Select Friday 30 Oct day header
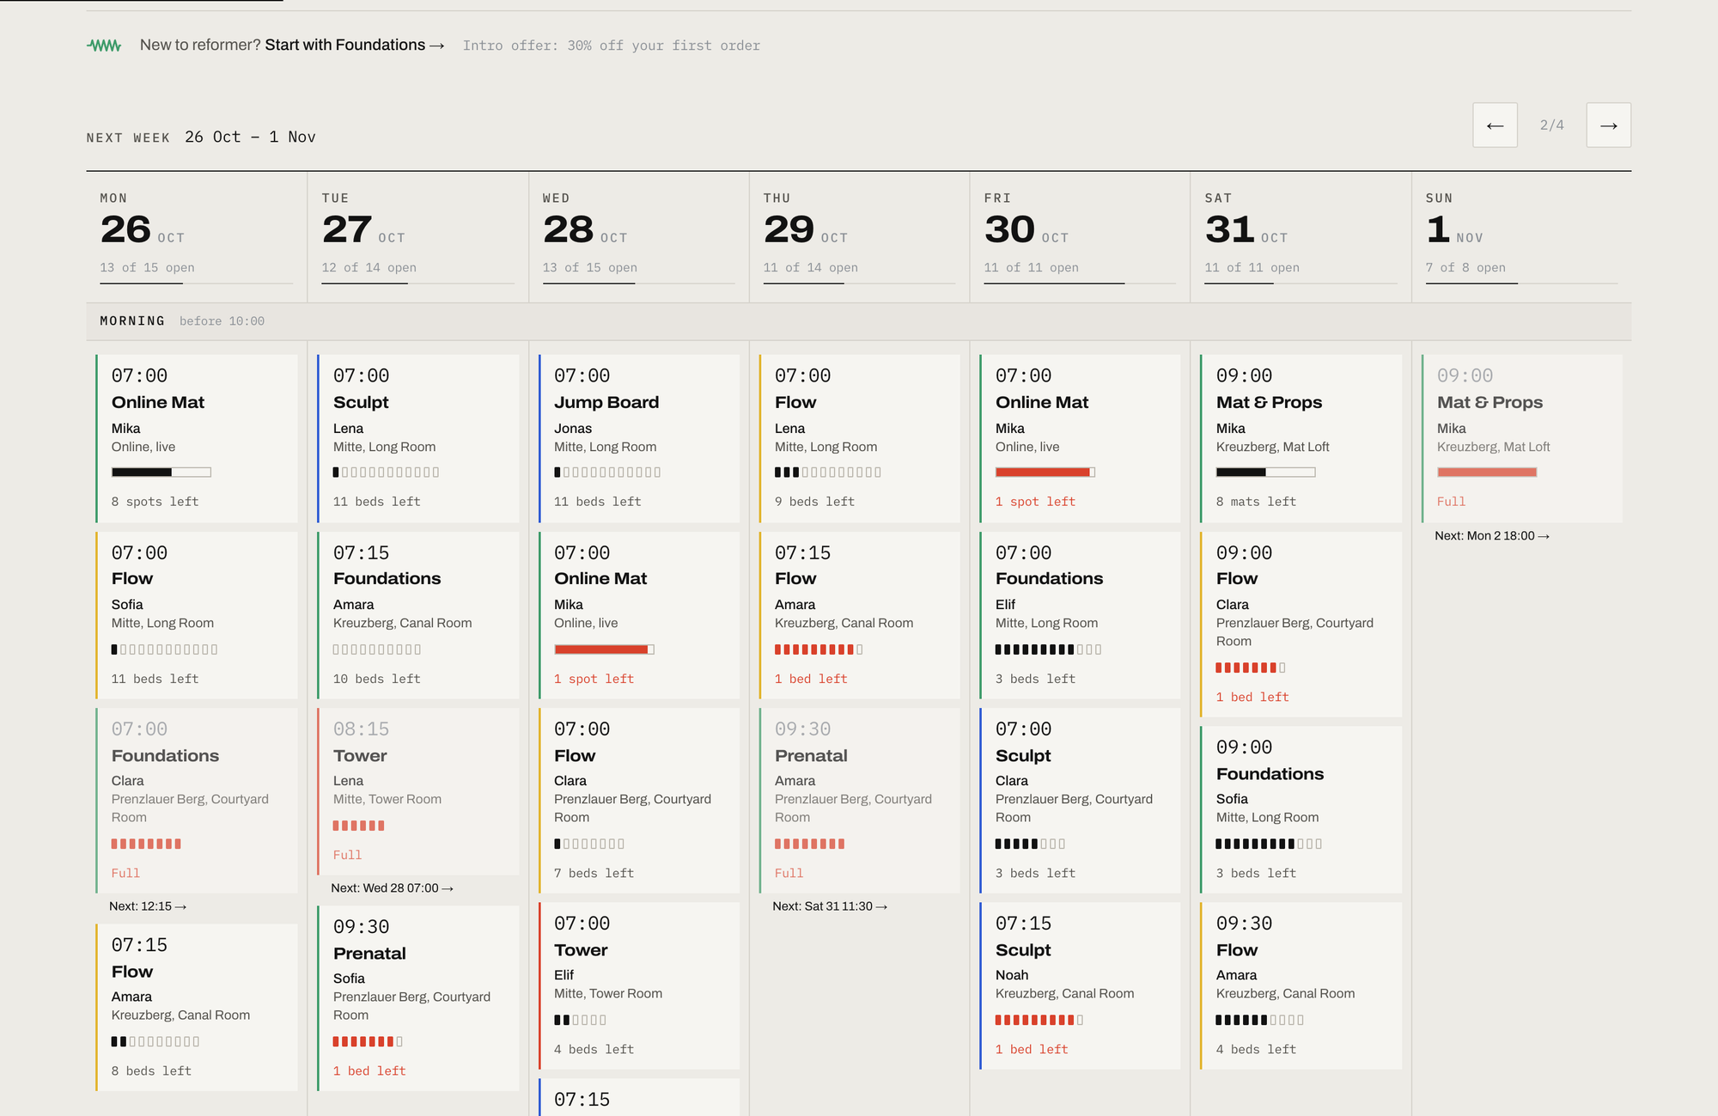Image resolution: width=1718 pixels, height=1116 pixels. [x=1081, y=237]
